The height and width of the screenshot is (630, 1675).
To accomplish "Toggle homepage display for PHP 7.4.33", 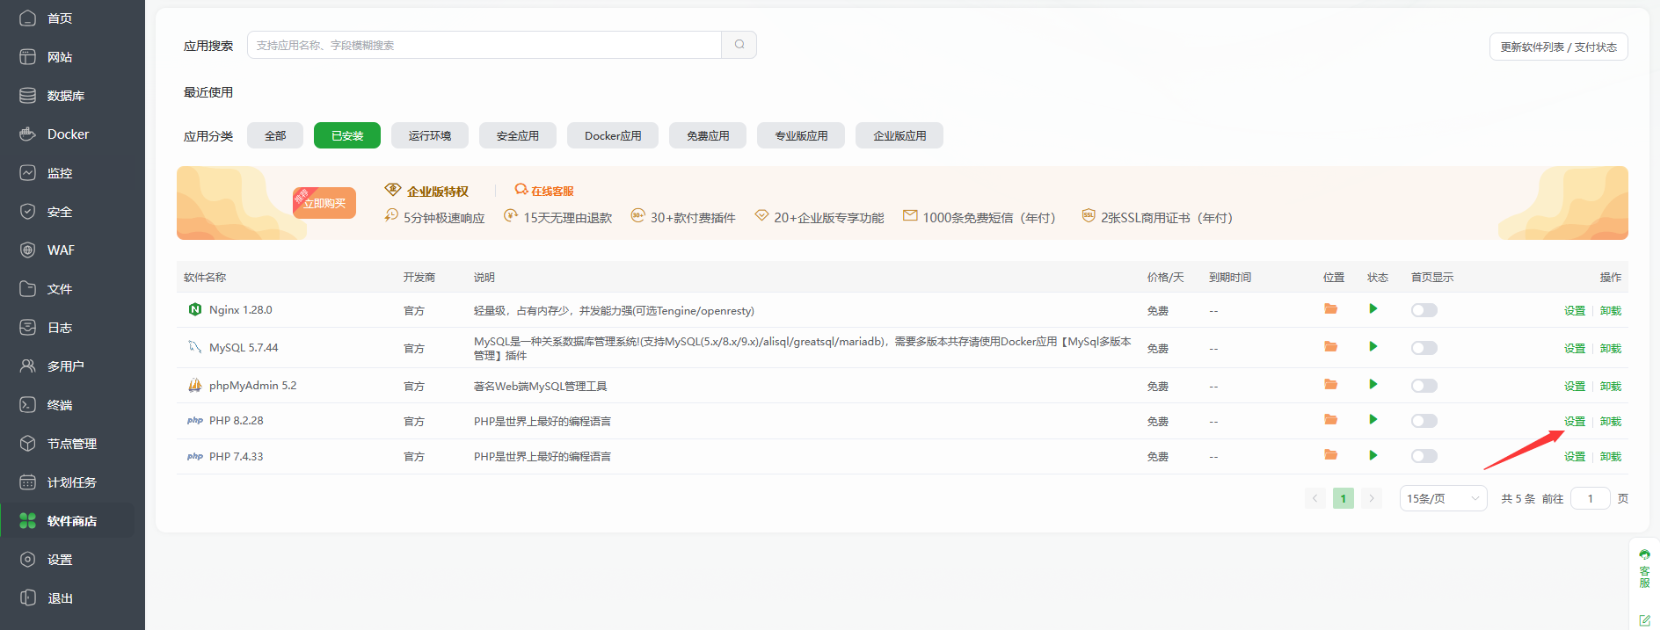I will 1424,456.
